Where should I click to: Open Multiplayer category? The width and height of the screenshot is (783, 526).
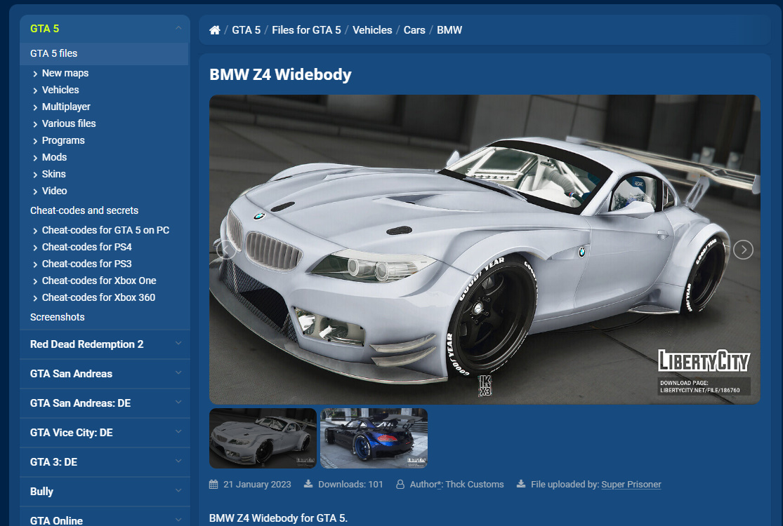pyautogui.click(x=66, y=107)
